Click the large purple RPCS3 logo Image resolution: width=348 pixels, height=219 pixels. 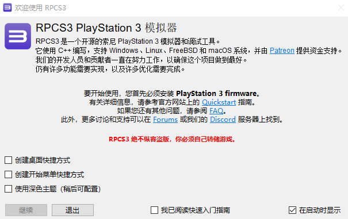pos(18,36)
